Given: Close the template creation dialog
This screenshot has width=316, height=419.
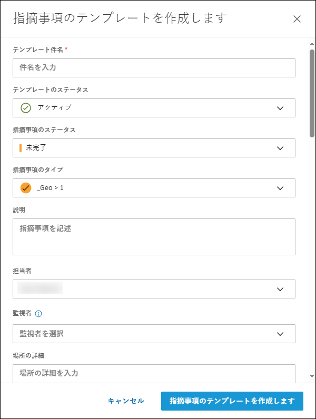Looking at the screenshot, I should (x=297, y=19).
